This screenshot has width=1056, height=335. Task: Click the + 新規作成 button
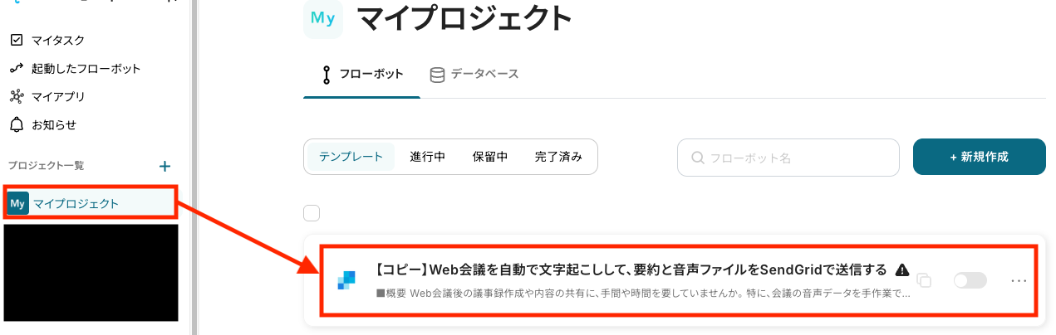coord(979,157)
